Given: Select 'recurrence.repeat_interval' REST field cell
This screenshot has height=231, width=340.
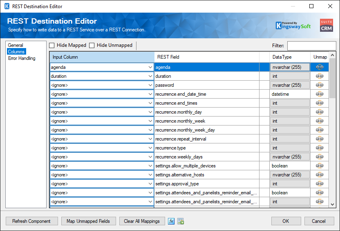Looking at the screenshot, I should [x=207, y=139].
